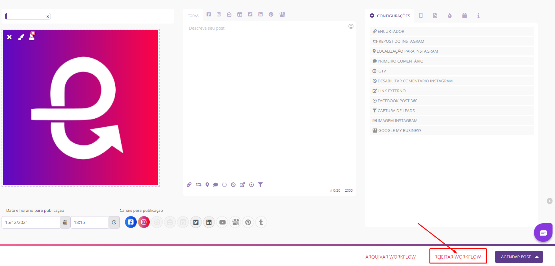Screen dimensions: 555x266
Task: Open the mobile preview tab
Action: [421, 15]
